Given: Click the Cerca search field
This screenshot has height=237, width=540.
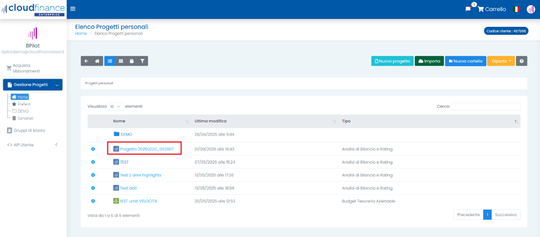Looking at the screenshot, I should (x=486, y=107).
